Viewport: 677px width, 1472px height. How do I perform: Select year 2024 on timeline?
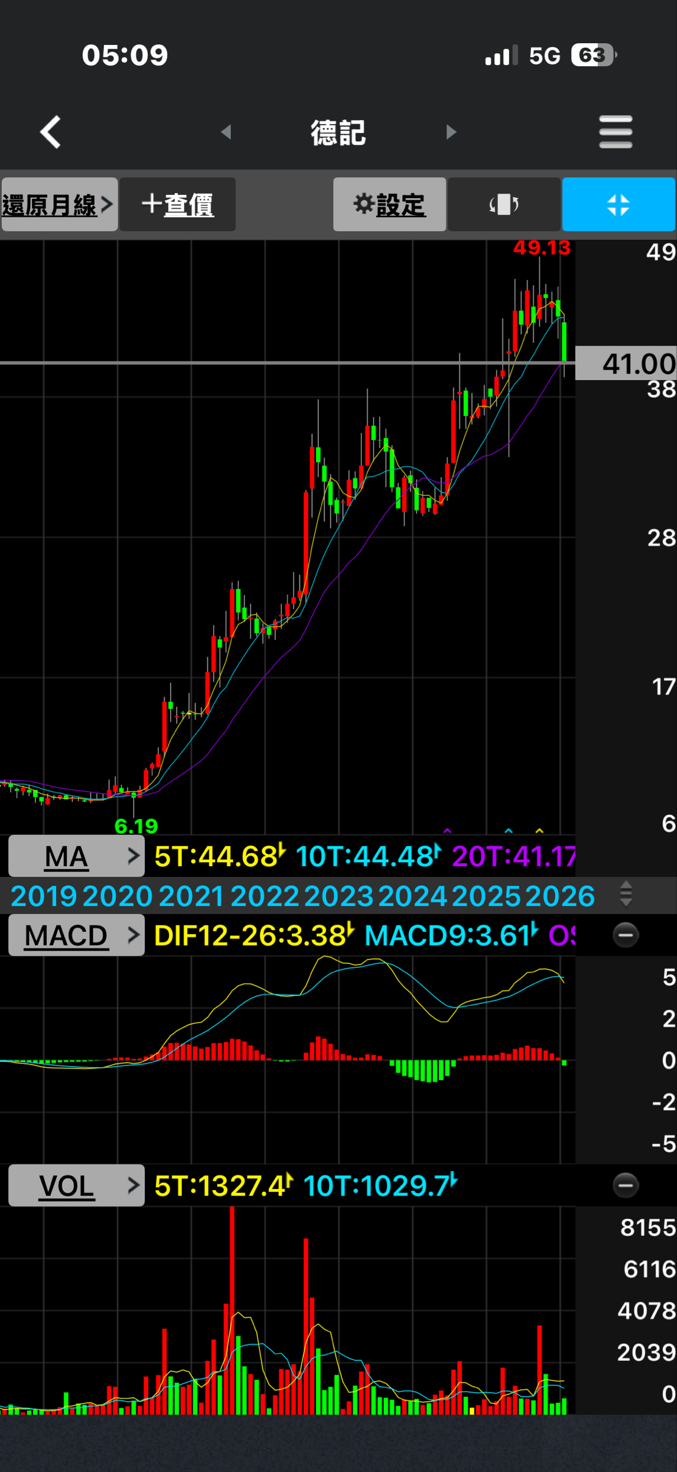[413, 896]
